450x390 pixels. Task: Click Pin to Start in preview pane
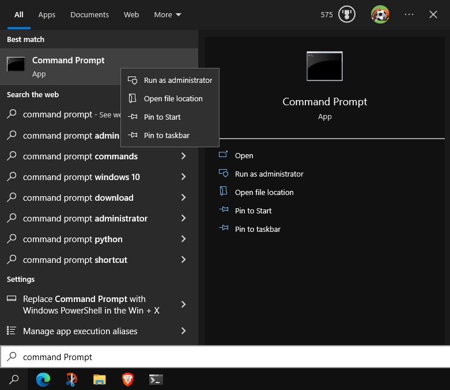click(253, 211)
